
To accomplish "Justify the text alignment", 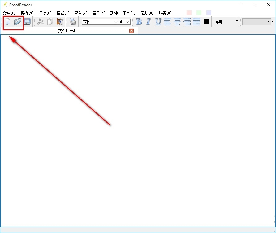I will tap(196, 22).
